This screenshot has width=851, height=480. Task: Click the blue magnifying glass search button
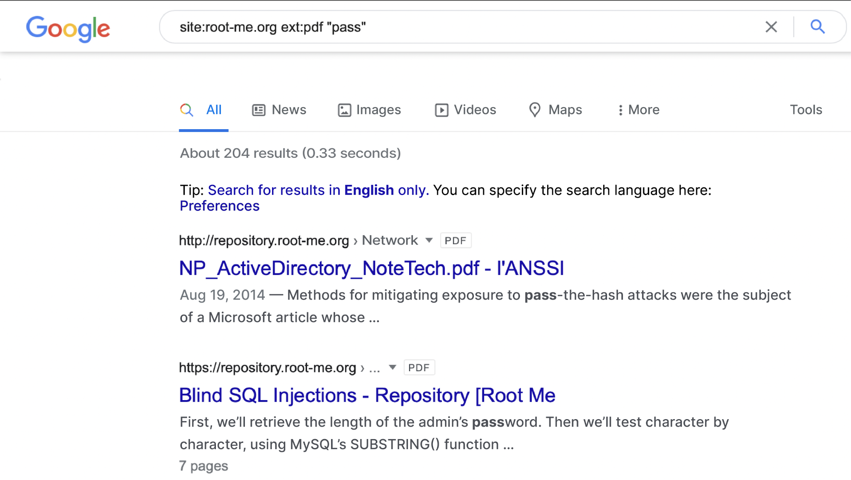point(817,27)
